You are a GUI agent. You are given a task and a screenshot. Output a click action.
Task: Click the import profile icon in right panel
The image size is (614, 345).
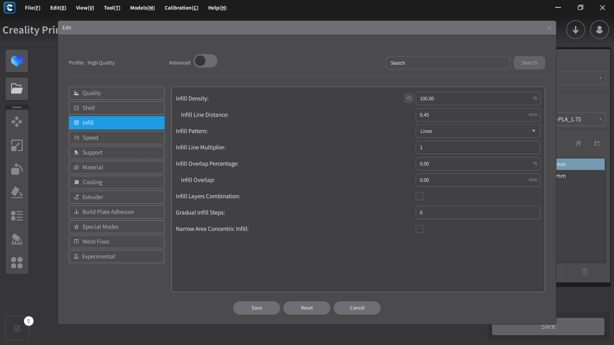578,143
